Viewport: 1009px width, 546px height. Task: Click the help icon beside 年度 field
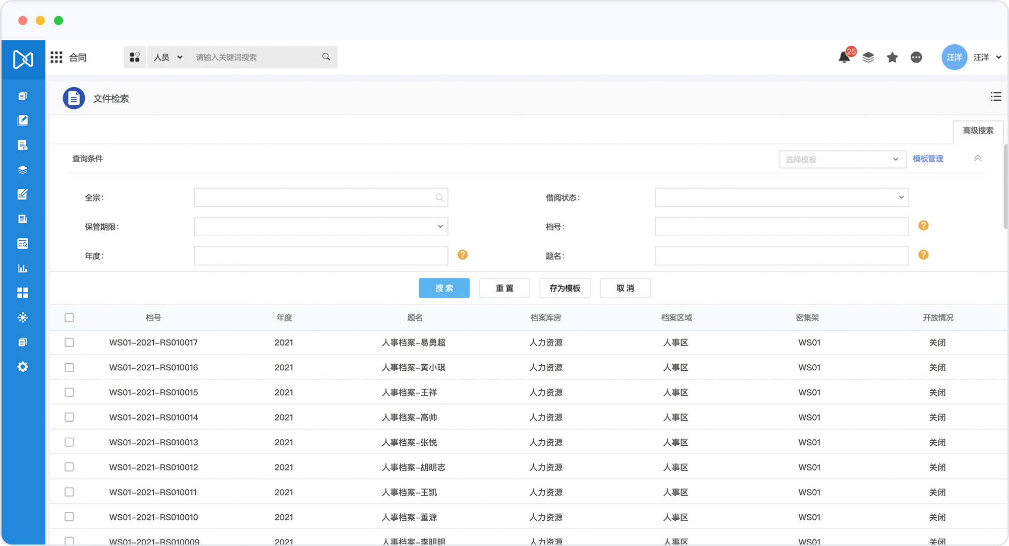point(462,255)
